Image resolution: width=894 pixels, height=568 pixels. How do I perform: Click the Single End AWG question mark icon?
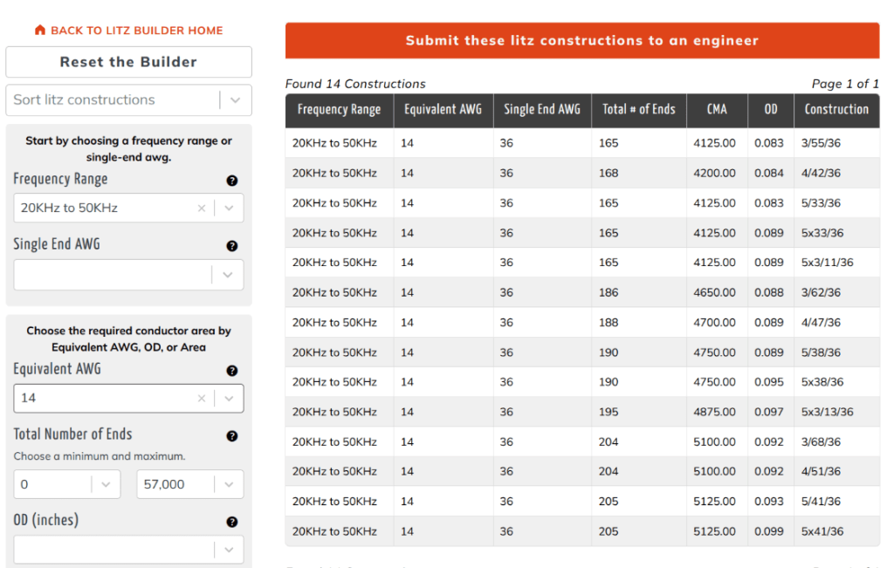click(232, 246)
